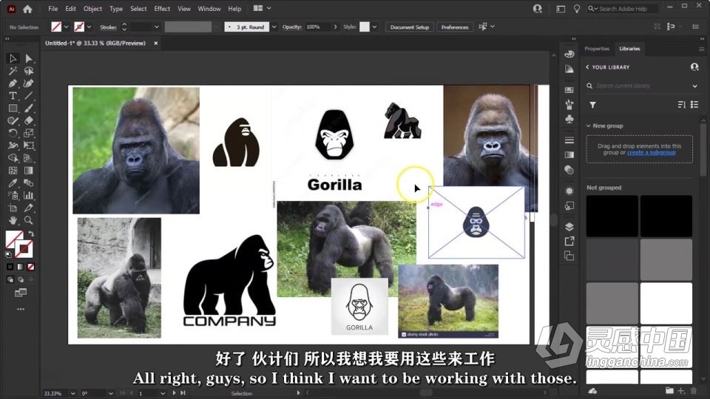Select the Mesh tool
710x399 pixels.
(x=13, y=171)
